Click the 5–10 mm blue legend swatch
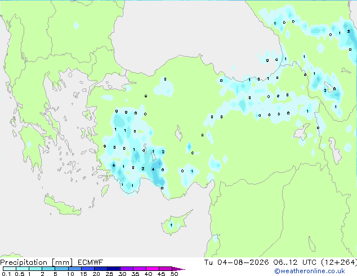Screen dimensions: 357x276 tap(61, 269)
